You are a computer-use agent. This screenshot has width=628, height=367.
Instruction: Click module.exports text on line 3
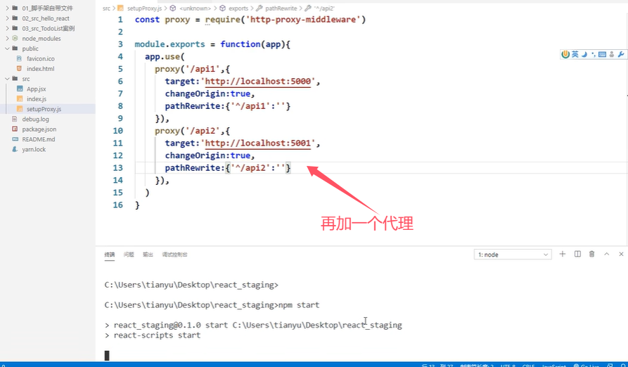(x=169, y=44)
